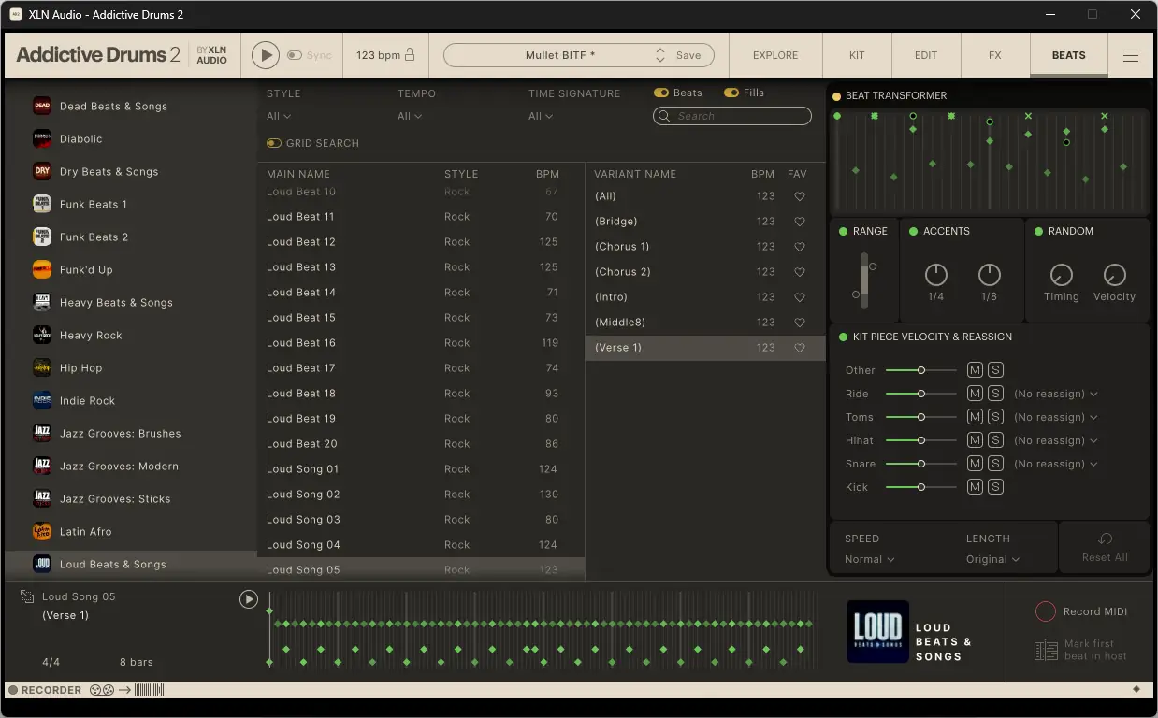Click the Funk Beats 1 pack icon
Image resolution: width=1158 pixels, height=718 pixels.
(42, 205)
